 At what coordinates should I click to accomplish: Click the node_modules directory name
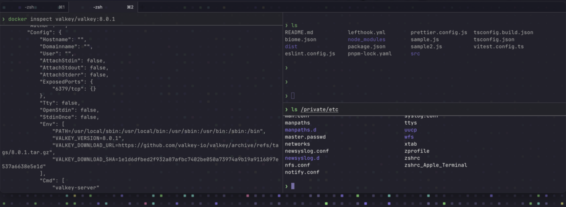[367, 39]
